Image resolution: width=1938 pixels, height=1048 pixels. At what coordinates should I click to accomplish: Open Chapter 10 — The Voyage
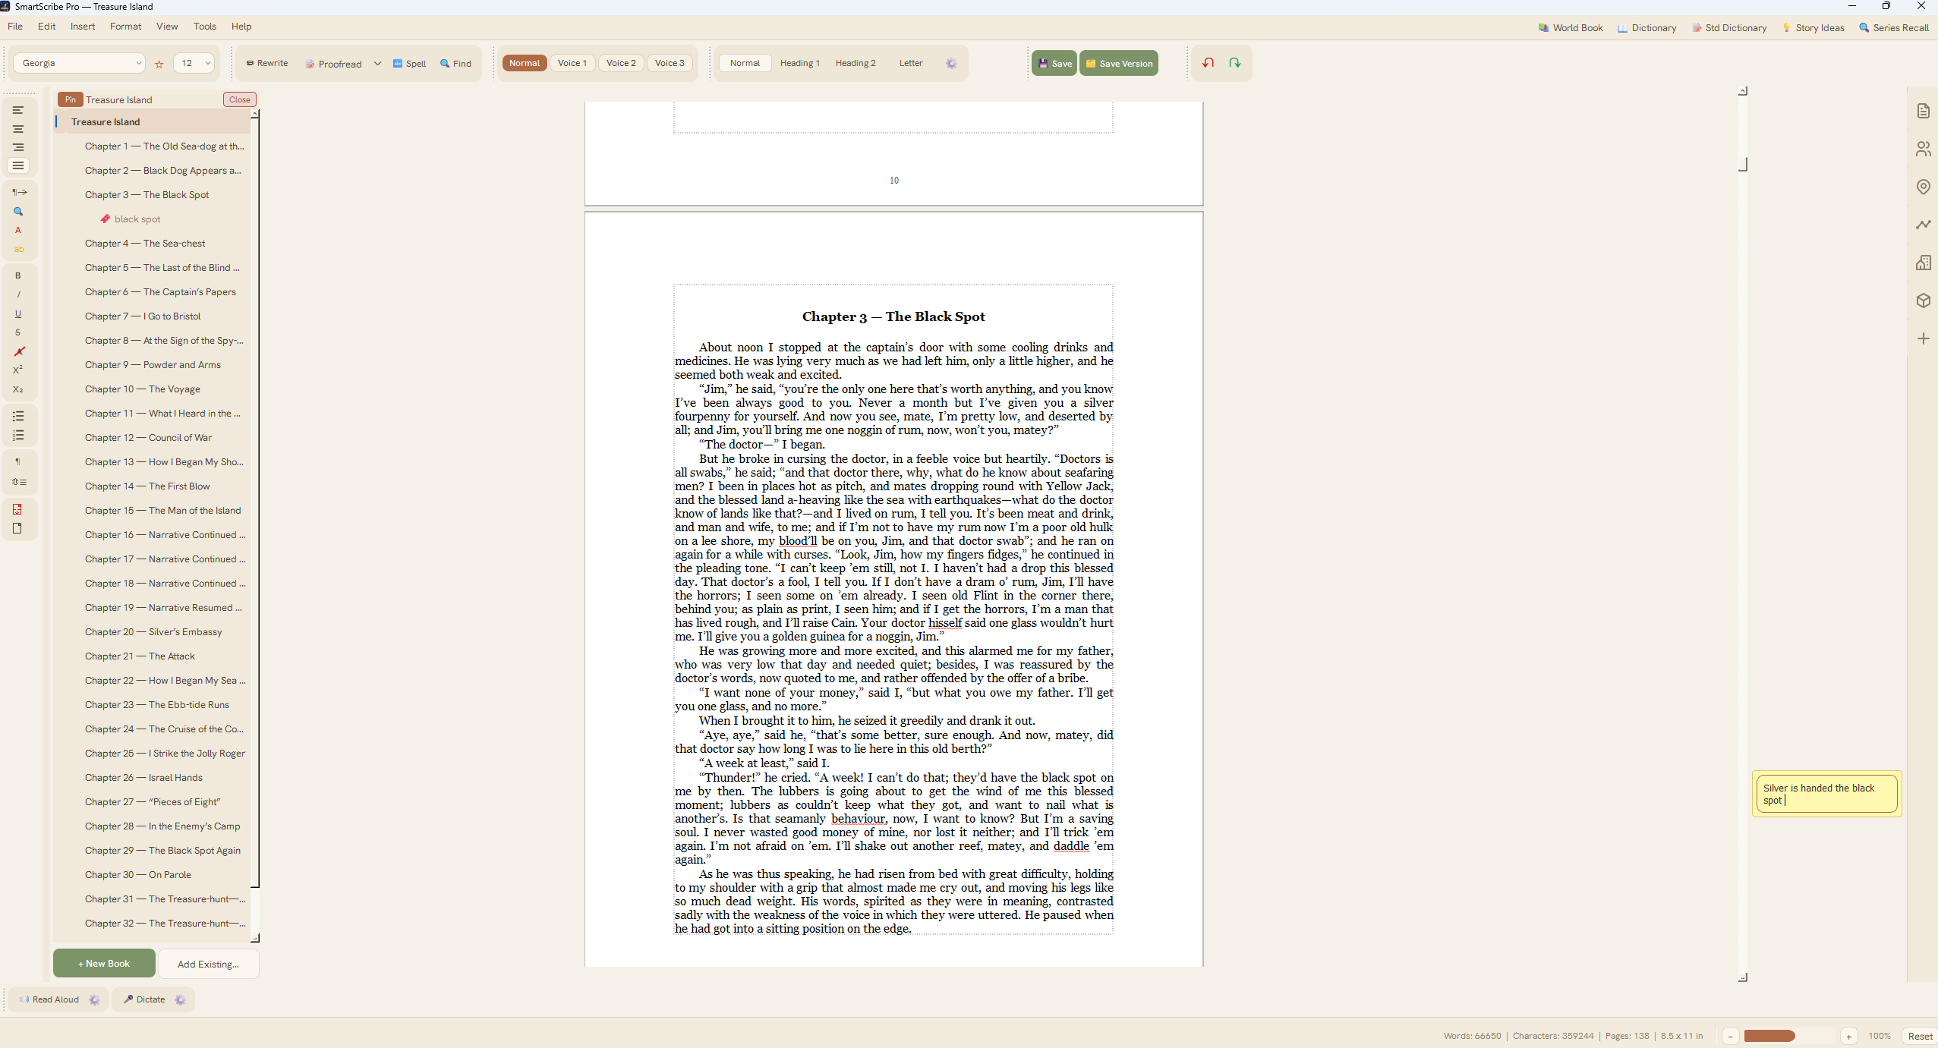point(143,389)
